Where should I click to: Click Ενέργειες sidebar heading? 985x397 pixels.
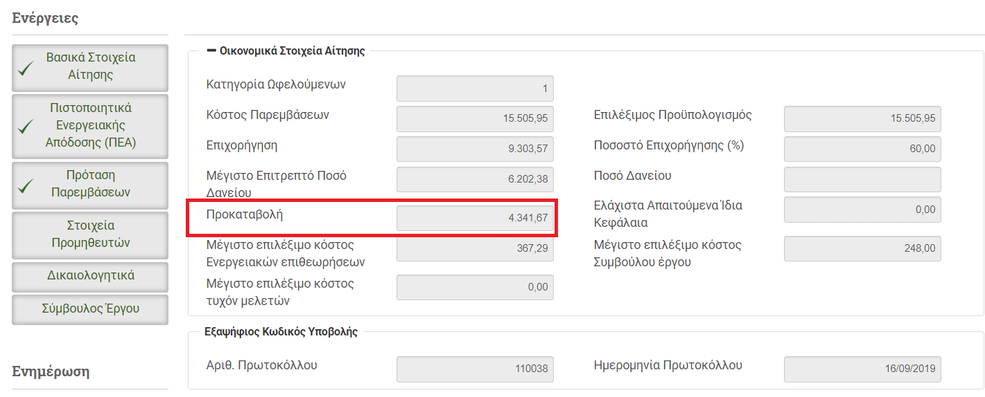point(46,18)
